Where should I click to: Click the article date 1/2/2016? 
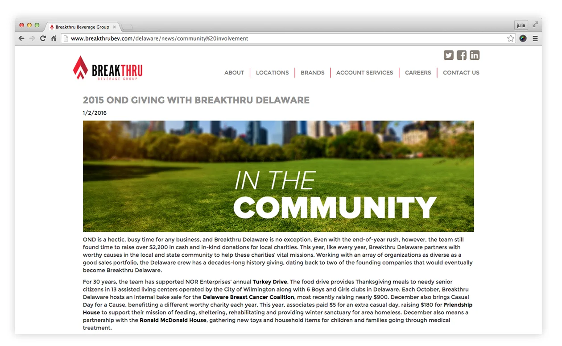click(x=95, y=113)
